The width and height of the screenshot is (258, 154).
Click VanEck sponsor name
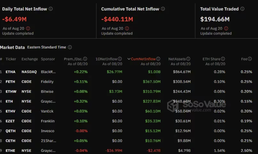tap(47, 111)
